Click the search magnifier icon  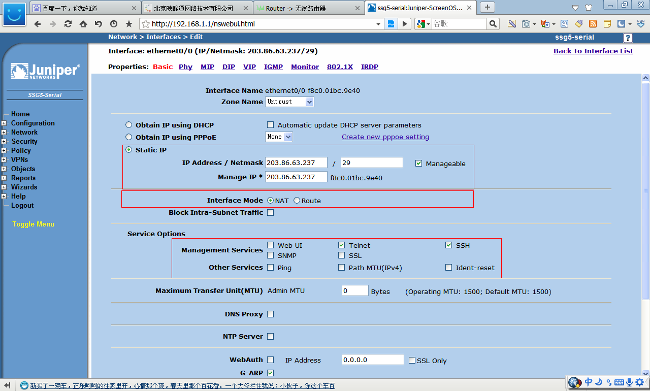pos(493,24)
